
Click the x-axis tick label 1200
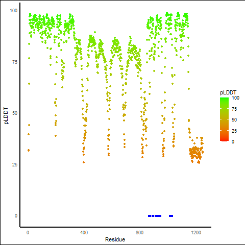point(196,233)
